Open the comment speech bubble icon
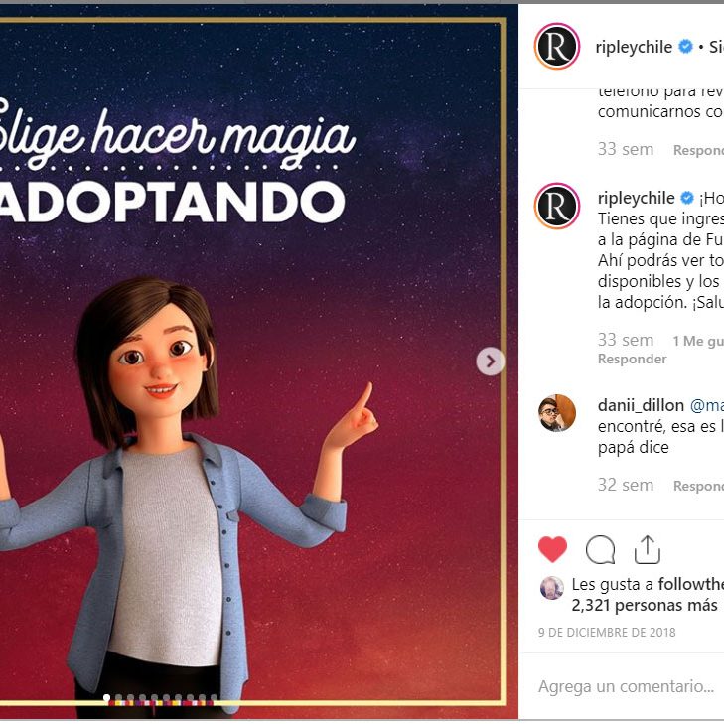The image size is (724, 724). [600, 550]
